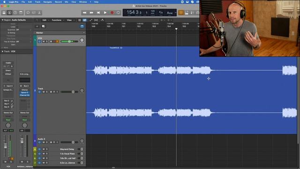Open Smart Controls dial icon
This screenshot has height=169, width=300.
(28, 13)
